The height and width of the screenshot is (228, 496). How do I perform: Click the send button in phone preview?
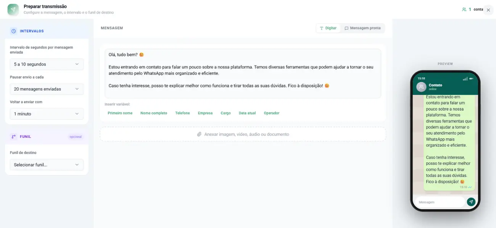coord(471,202)
